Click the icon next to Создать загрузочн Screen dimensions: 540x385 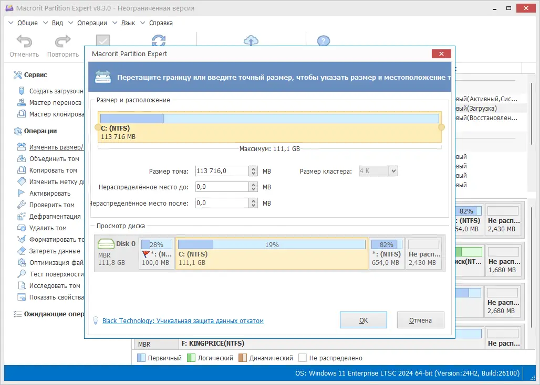(x=22, y=91)
